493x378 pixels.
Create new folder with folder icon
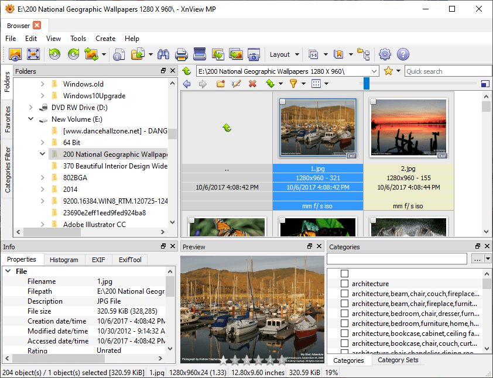click(221, 84)
